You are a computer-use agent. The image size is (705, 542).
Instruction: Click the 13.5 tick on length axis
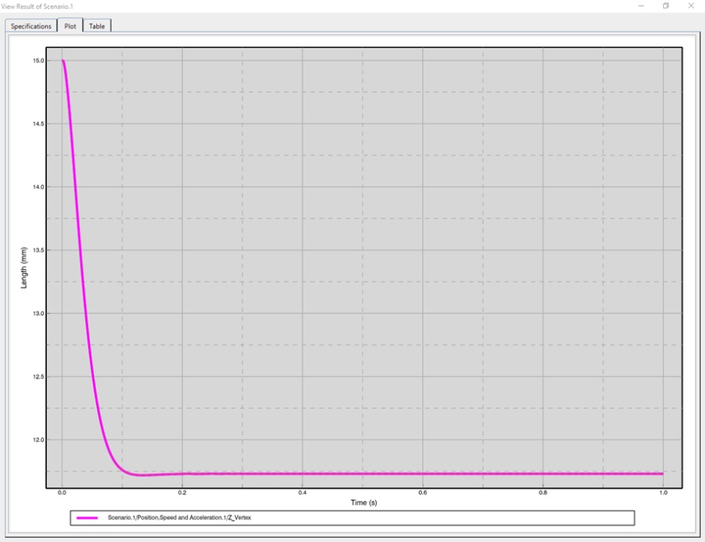39,250
